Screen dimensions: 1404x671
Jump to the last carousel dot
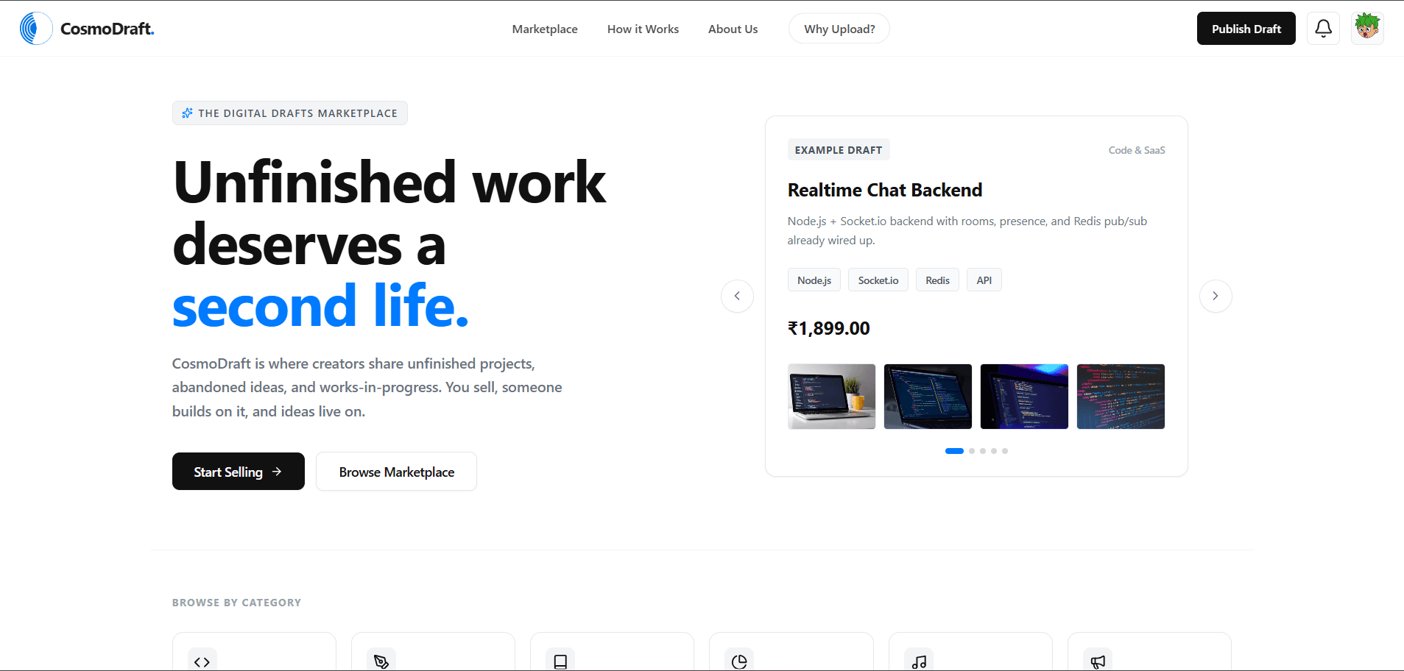[x=1005, y=451]
